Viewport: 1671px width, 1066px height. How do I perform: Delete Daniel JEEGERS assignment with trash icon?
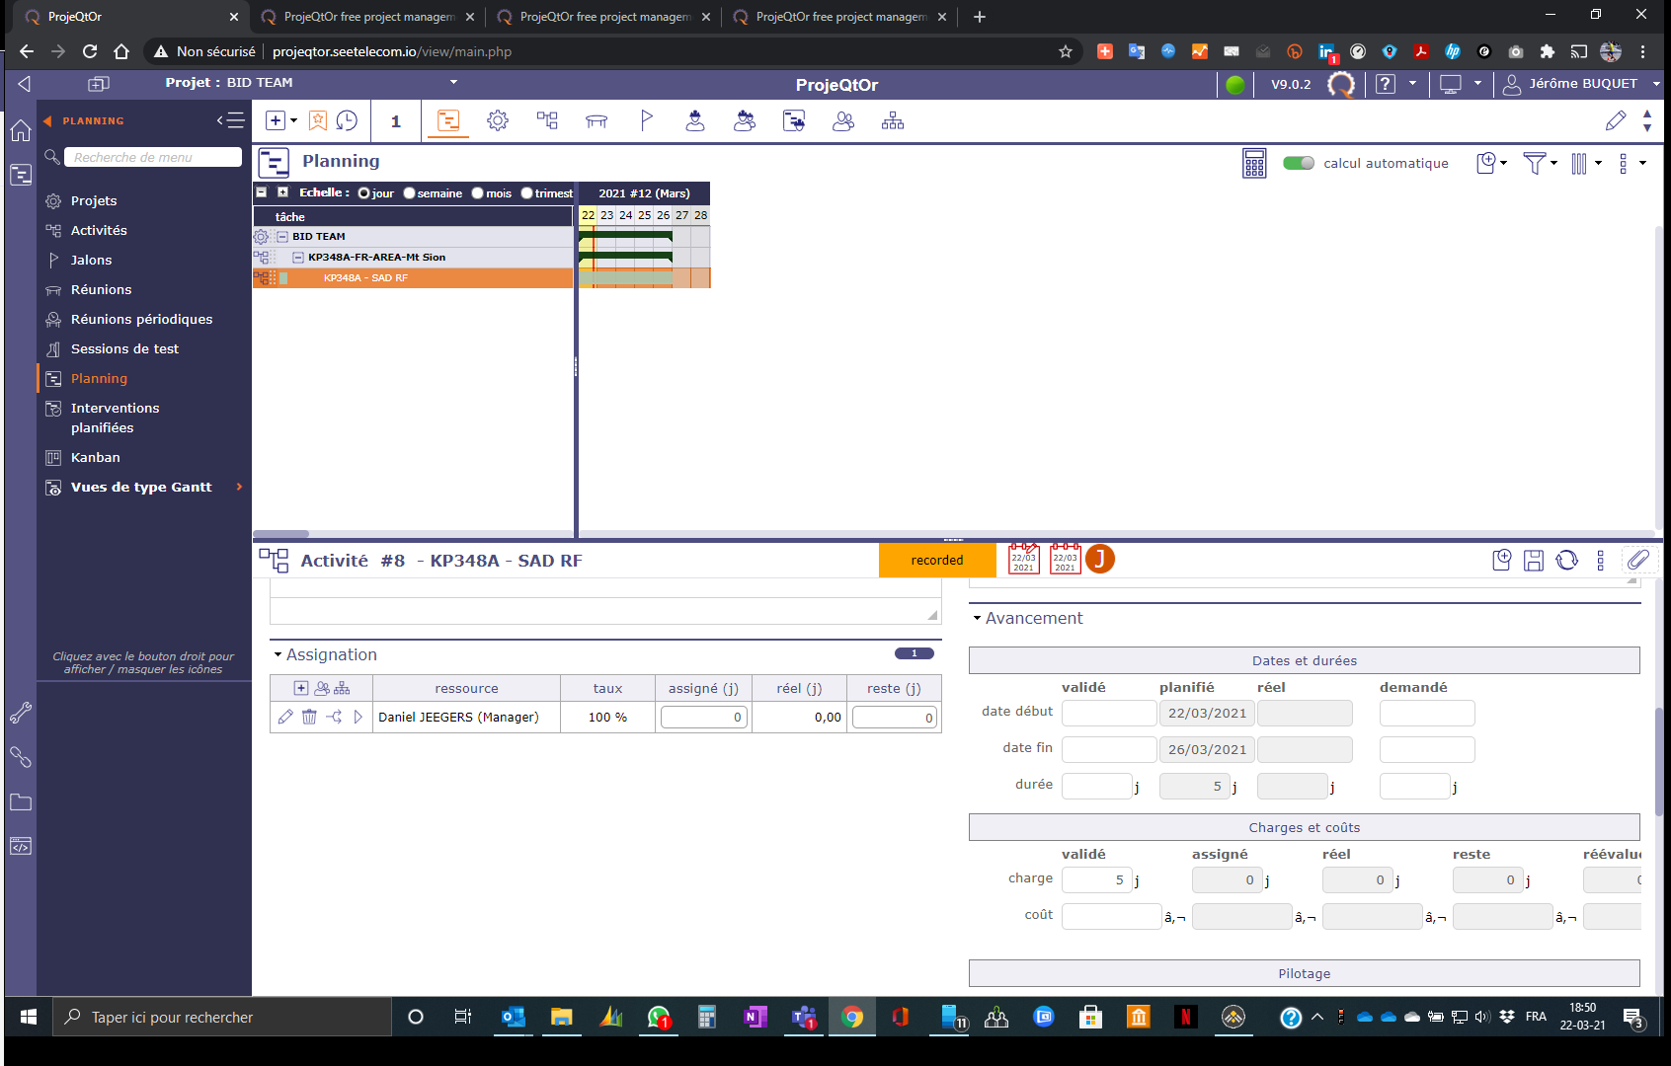309,718
